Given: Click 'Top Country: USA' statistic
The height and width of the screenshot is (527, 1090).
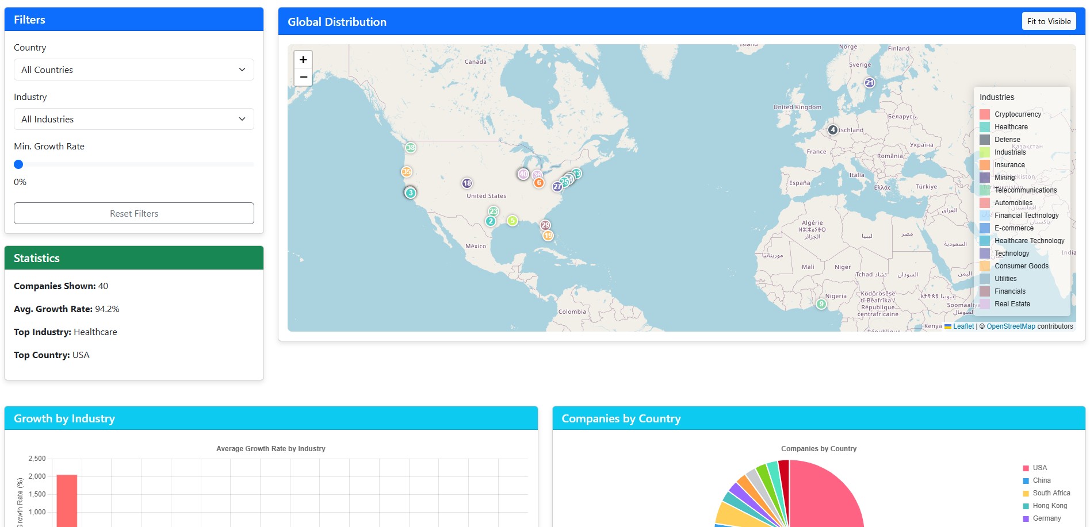Looking at the screenshot, I should point(52,355).
